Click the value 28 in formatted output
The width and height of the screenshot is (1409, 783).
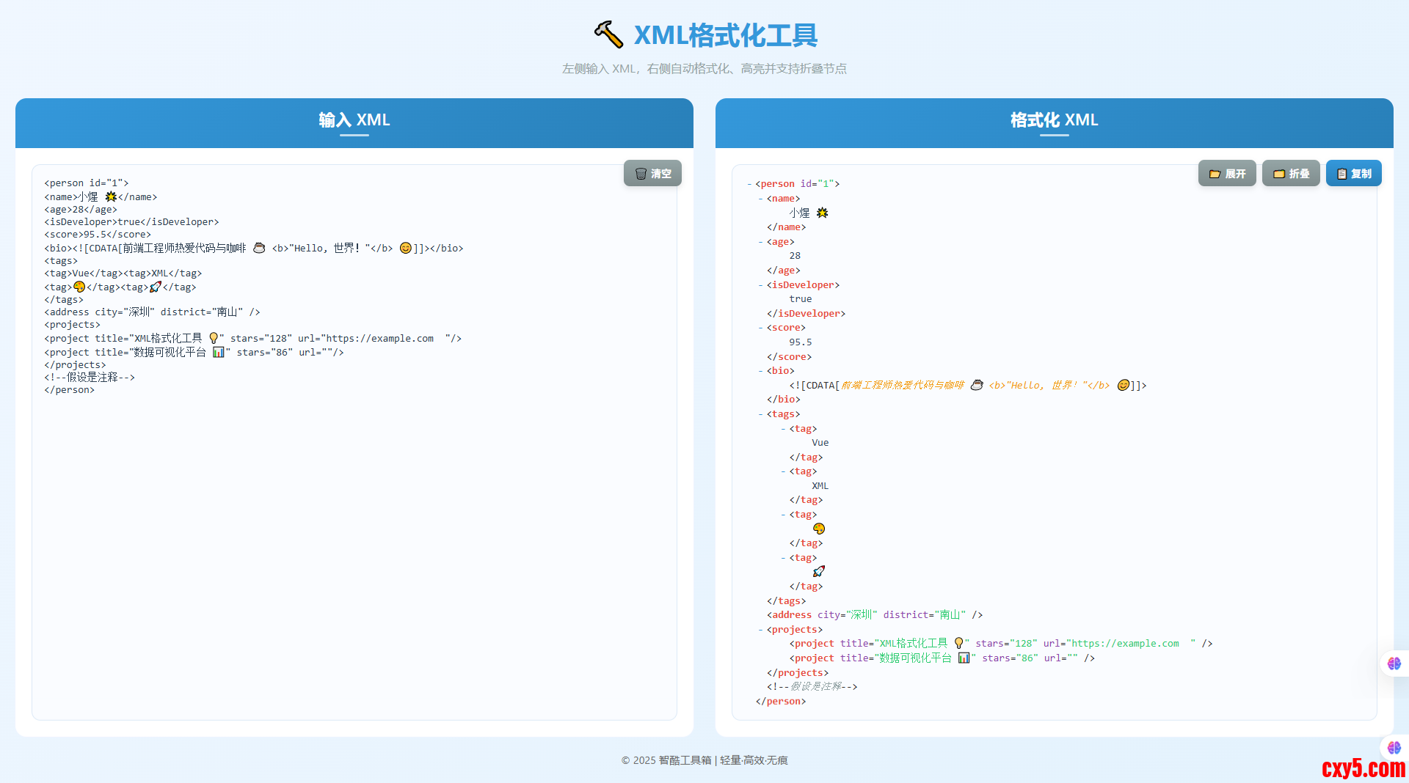[x=795, y=256]
